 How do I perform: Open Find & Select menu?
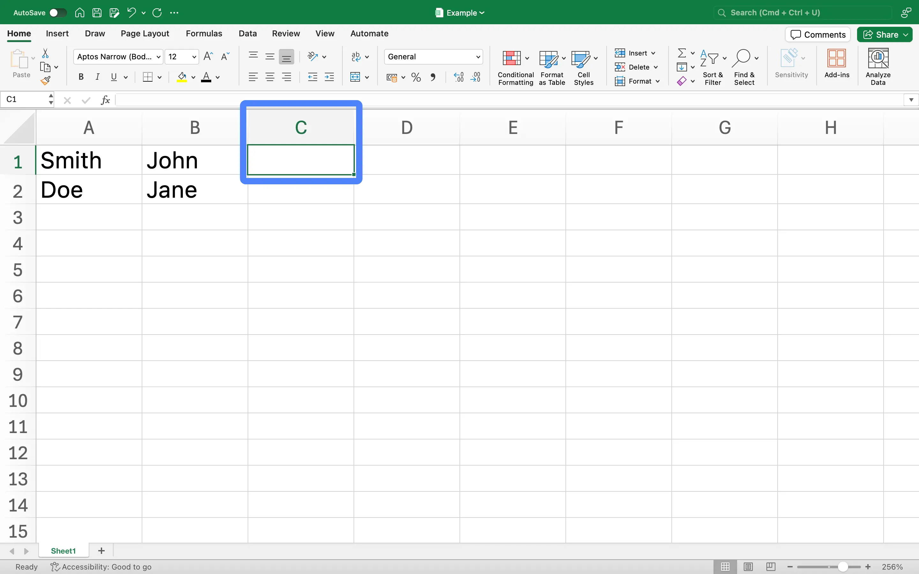[x=745, y=68]
